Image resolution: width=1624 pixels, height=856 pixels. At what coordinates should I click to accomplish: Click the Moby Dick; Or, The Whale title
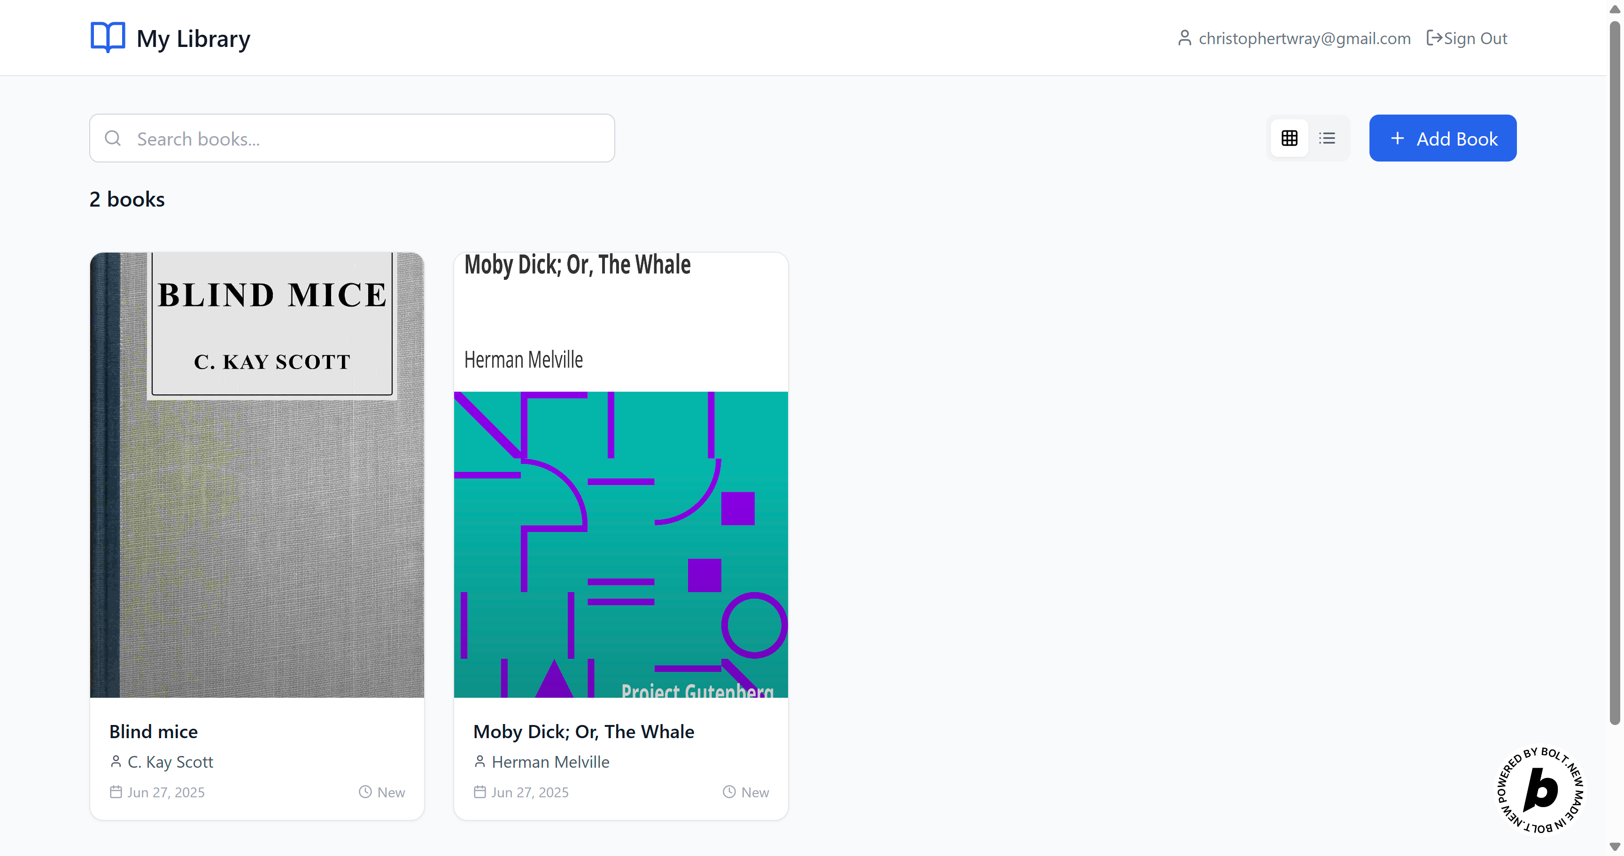point(583,731)
